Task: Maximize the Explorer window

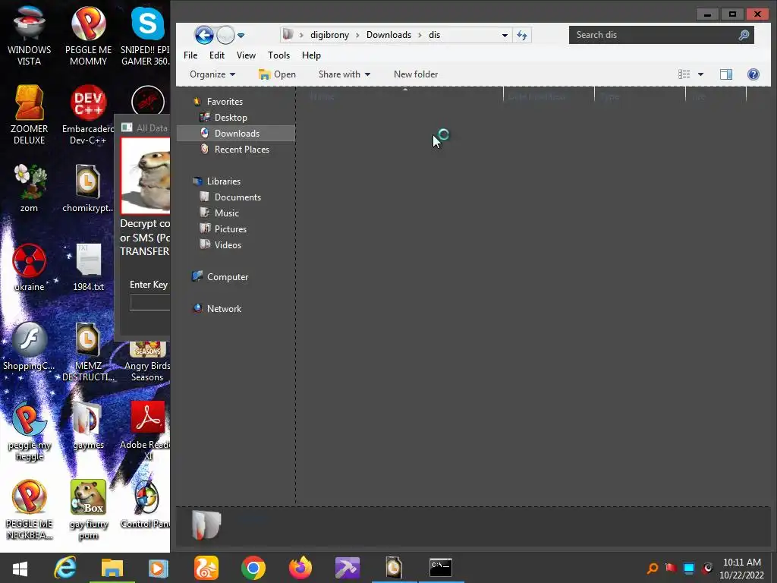Action: pyautogui.click(x=732, y=14)
